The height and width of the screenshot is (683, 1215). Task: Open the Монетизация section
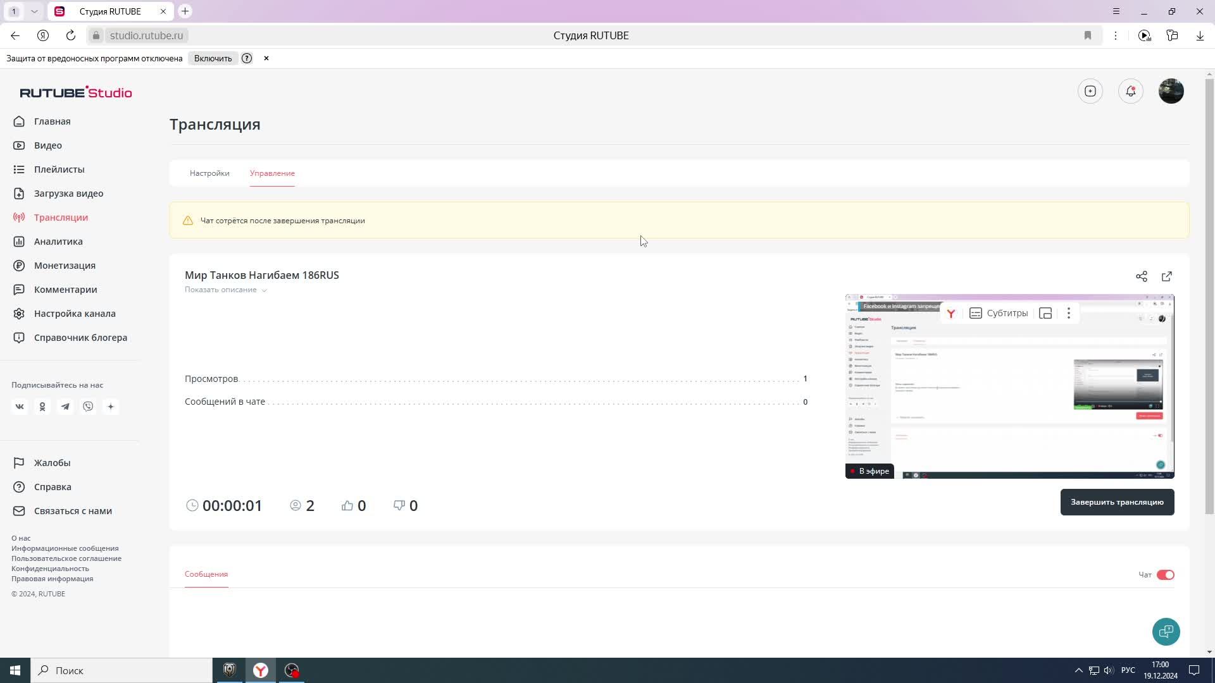pyautogui.click(x=54, y=266)
